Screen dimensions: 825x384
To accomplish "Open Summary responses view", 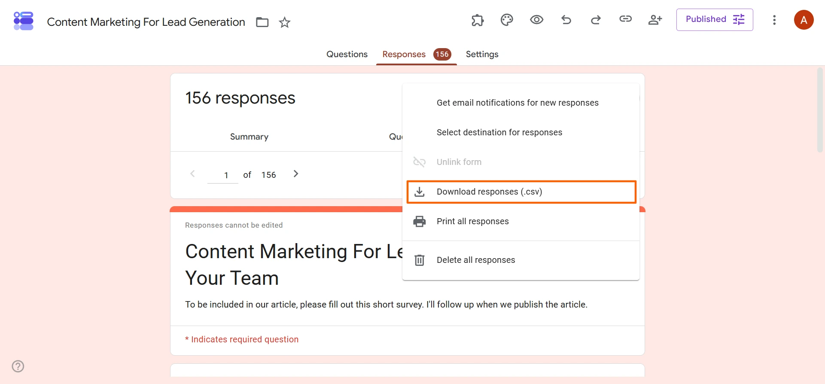I will (249, 137).
